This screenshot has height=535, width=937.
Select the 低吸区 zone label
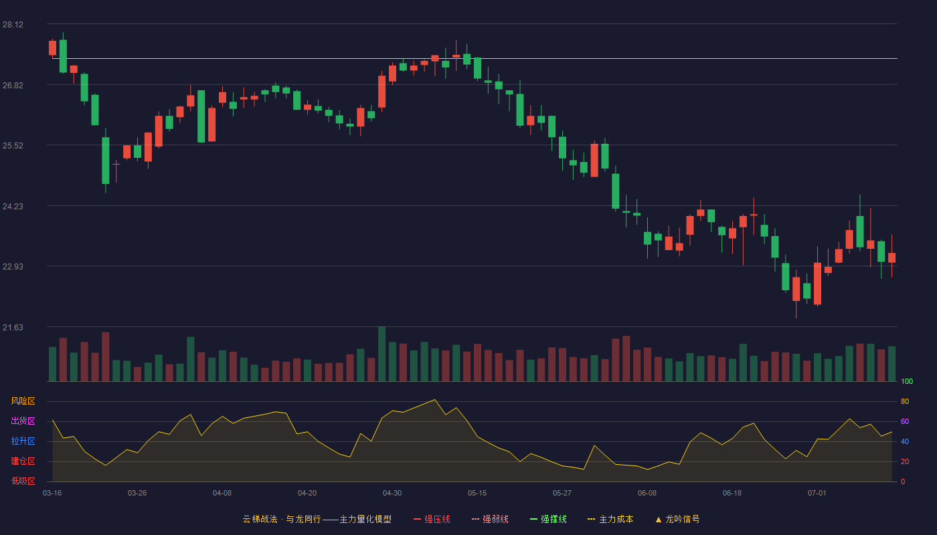(x=23, y=481)
